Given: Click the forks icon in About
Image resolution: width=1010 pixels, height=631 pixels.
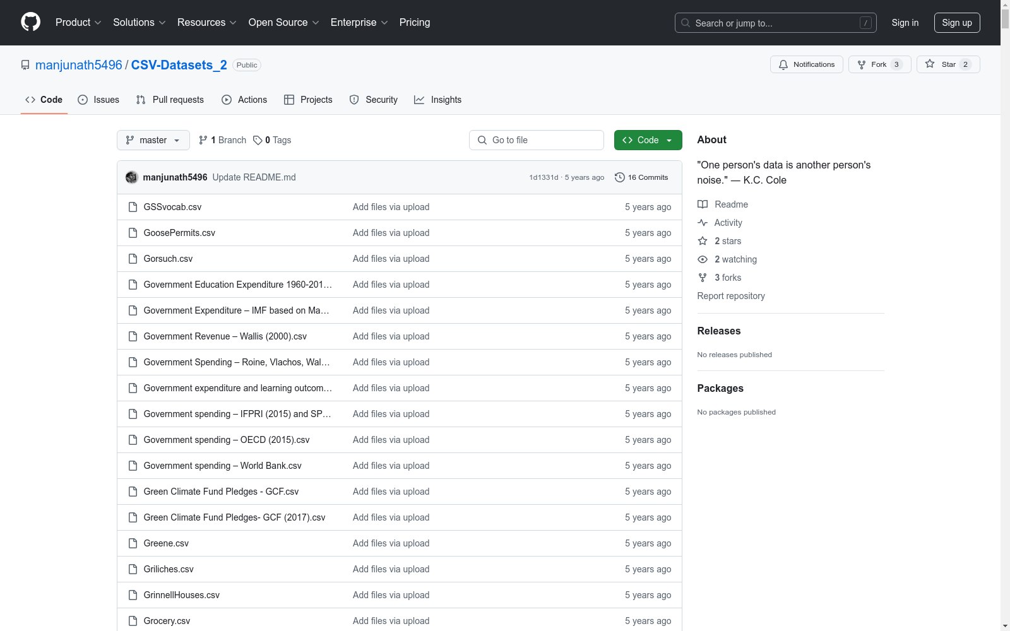Looking at the screenshot, I should (x=703, y=278).
